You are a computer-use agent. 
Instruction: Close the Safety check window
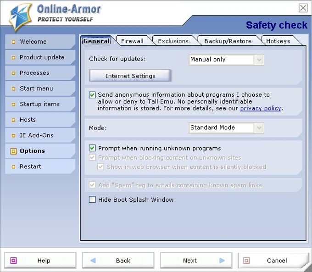[303, 8]
